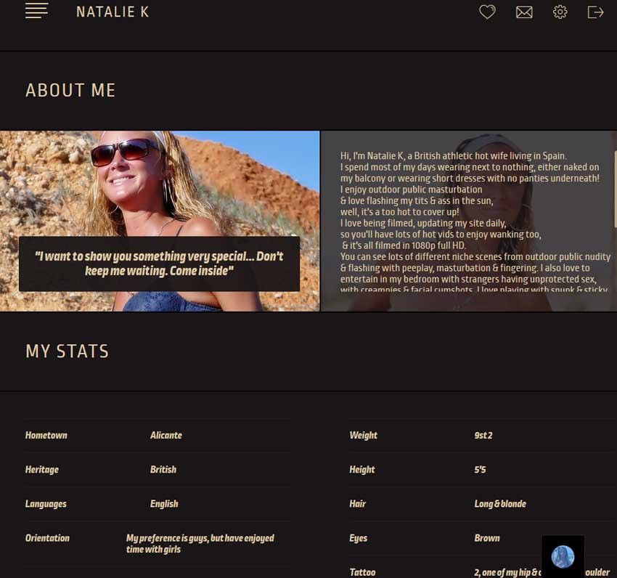Click the English value
This screenshot has height=578, width=617.
[164, 504]
